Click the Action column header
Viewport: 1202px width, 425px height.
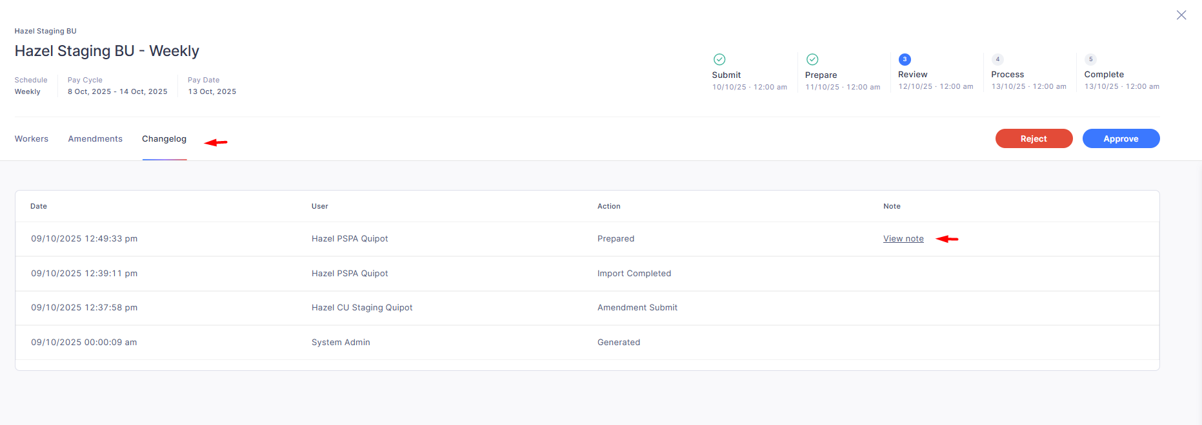[609, 207]
